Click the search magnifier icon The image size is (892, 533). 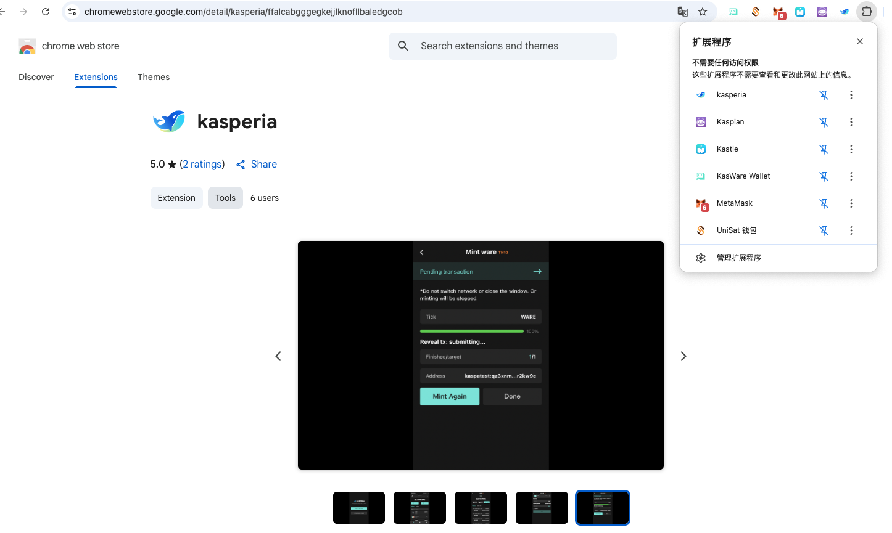[403, 46]
